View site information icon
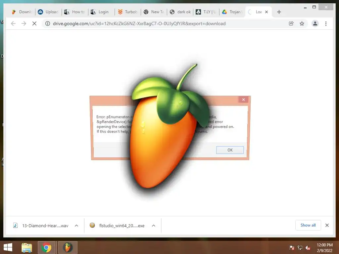Screen dimensions: 339x254 [x=48, y=23]
